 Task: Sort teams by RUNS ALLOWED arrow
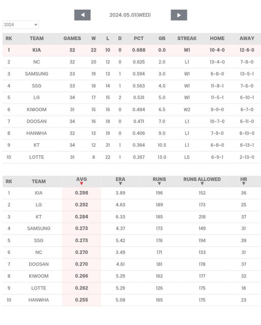[202, 184]
